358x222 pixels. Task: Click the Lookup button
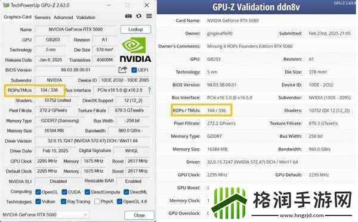(135, 29)
